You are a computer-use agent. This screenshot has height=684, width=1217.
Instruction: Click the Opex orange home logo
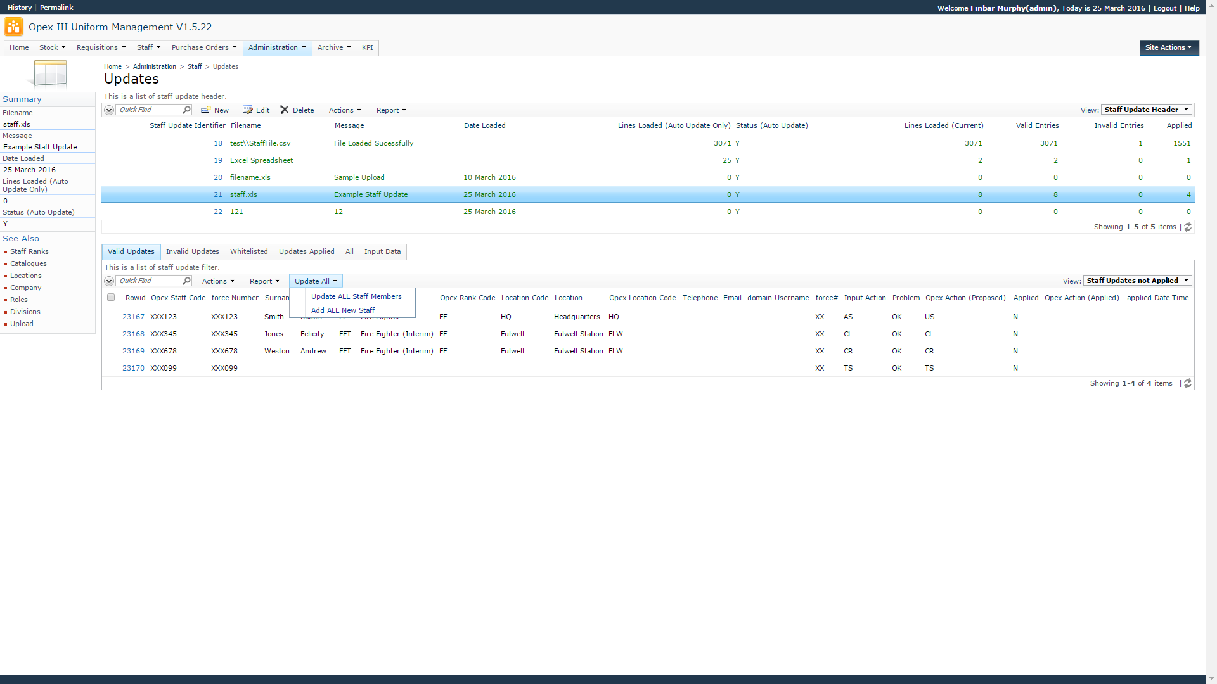pos(13,27)
